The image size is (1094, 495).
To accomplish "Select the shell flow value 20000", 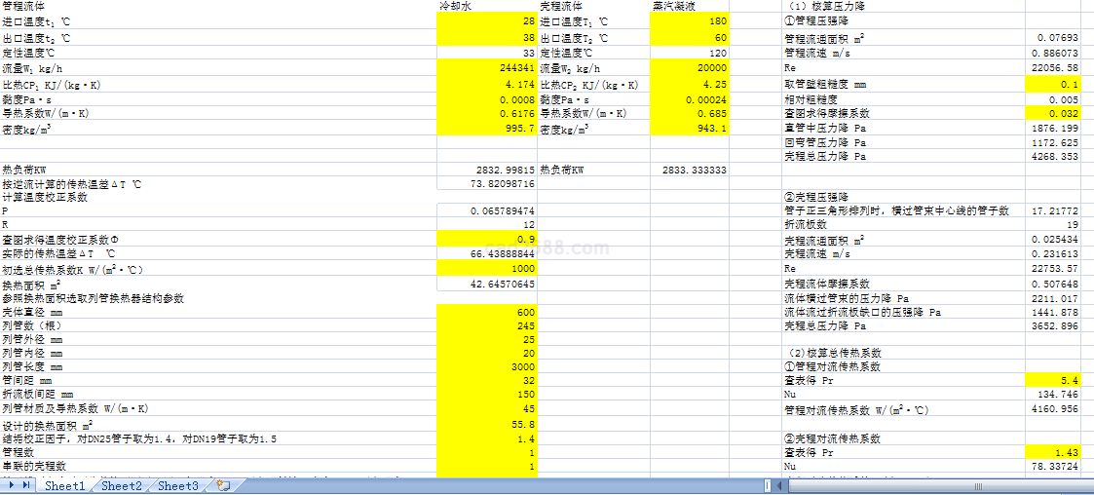I will (x=689, y=68).
